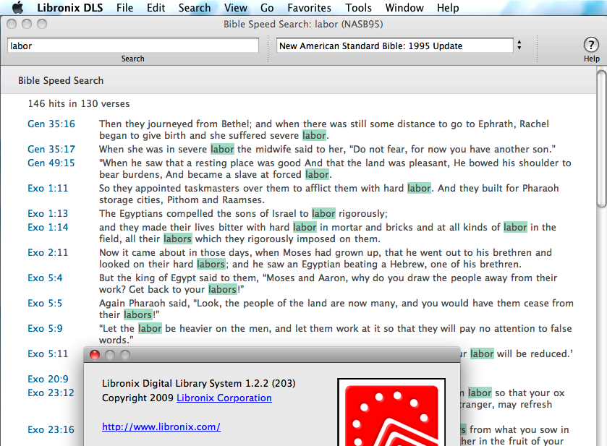The height and width of the screenshot is (446, 607).
Task: Click the highlighted labor in Gen 35:17
Action: (222, 150)
